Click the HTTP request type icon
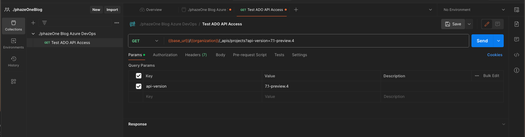Viewport: 525px width, 137px height. tap(133, 24)
